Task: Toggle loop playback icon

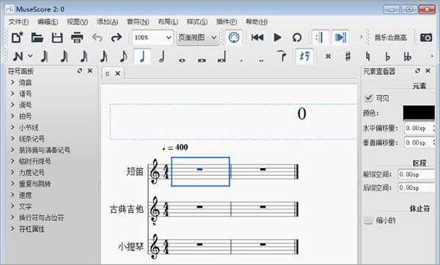Action: click(x=297, y=37)
